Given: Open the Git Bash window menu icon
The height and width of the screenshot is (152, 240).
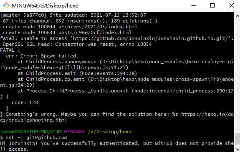Looking at the screenshot, I should pyautogui.click(x=6, y=5).
